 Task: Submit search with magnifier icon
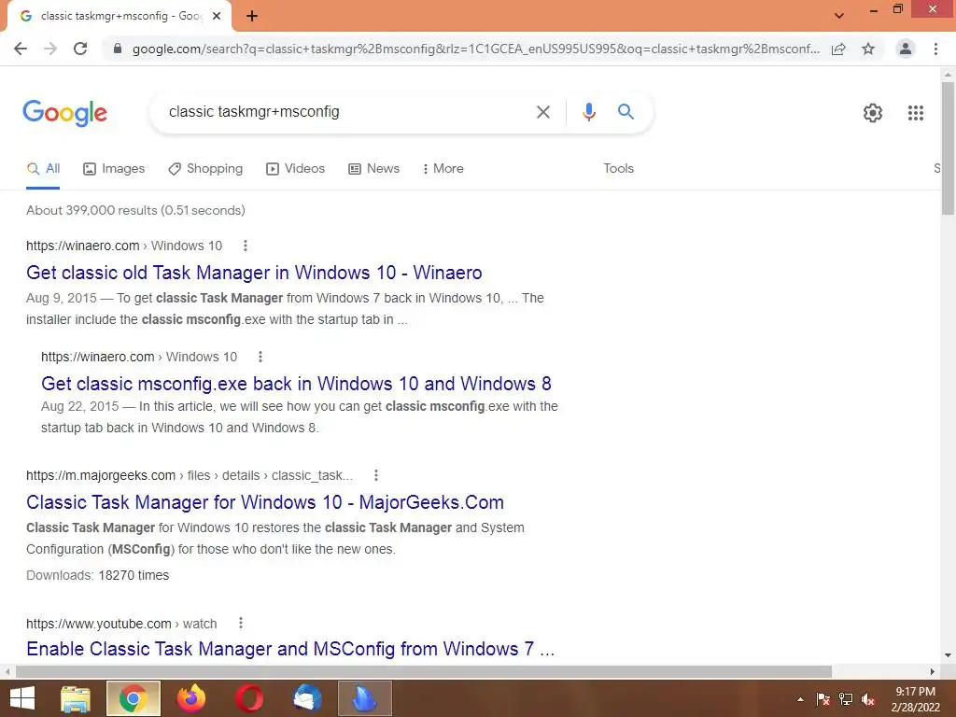(626, 112)
